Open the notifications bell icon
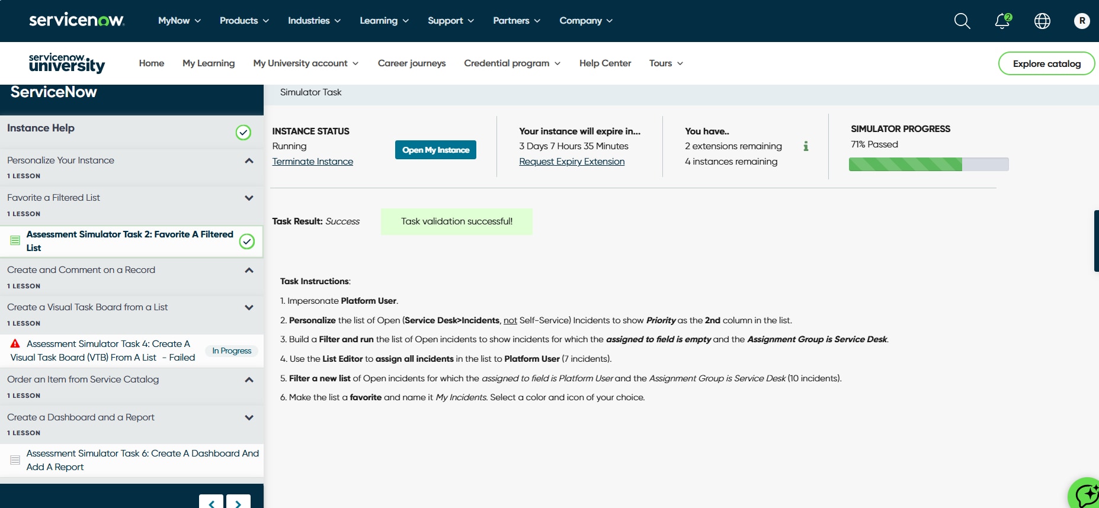This screenshot has width=1099, height=508. (x=1002, y=21)
